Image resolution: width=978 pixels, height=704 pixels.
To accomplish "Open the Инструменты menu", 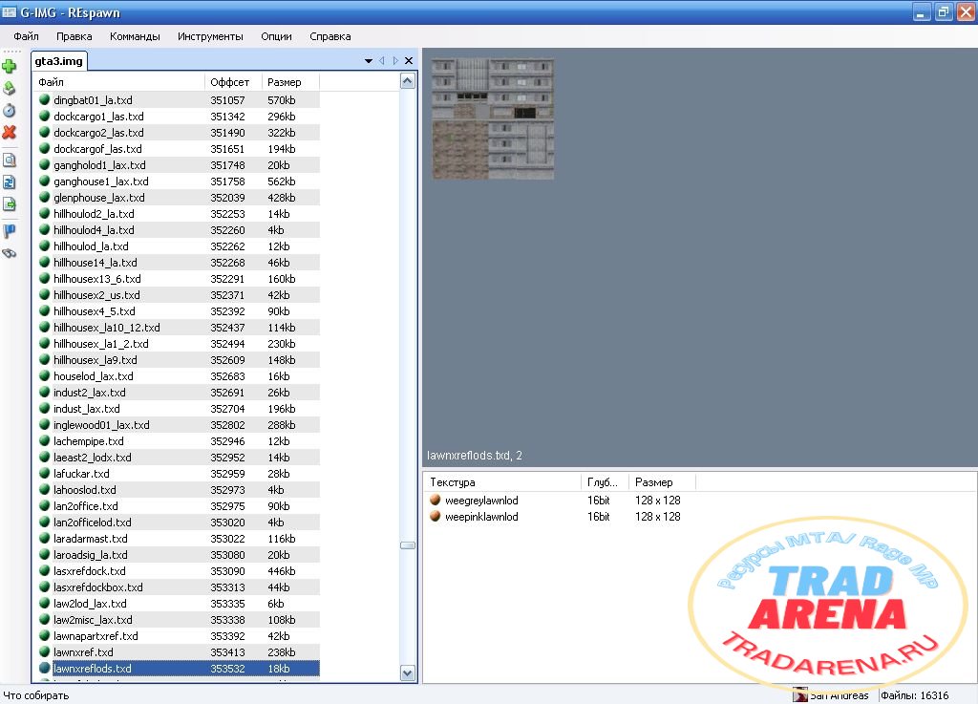I will [210, 36].
